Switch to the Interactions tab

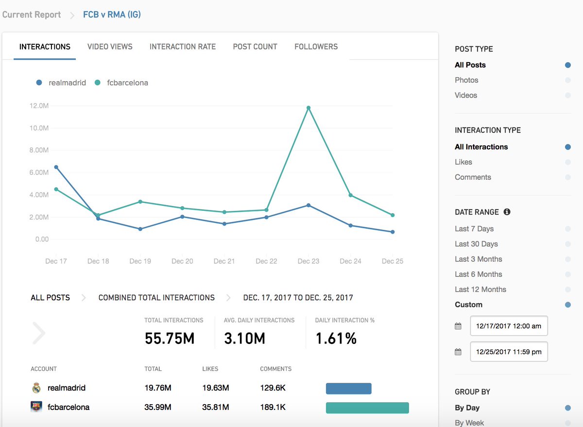coord(45,47)
